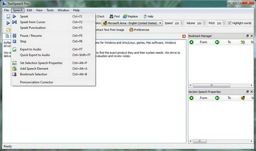Click the Help toolbar button
Image resolution: width=256 pixels, height=151 pixels.
(148, 16)
